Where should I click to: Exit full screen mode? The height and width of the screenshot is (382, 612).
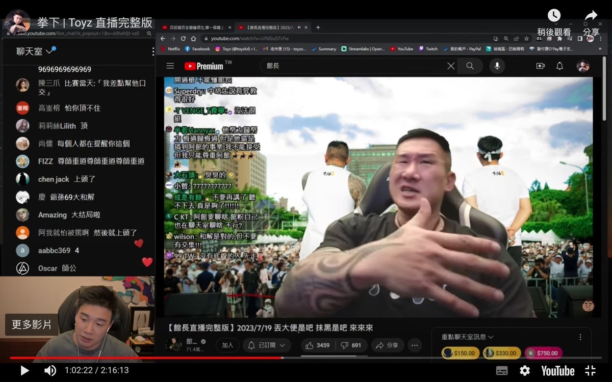point(590,371)
